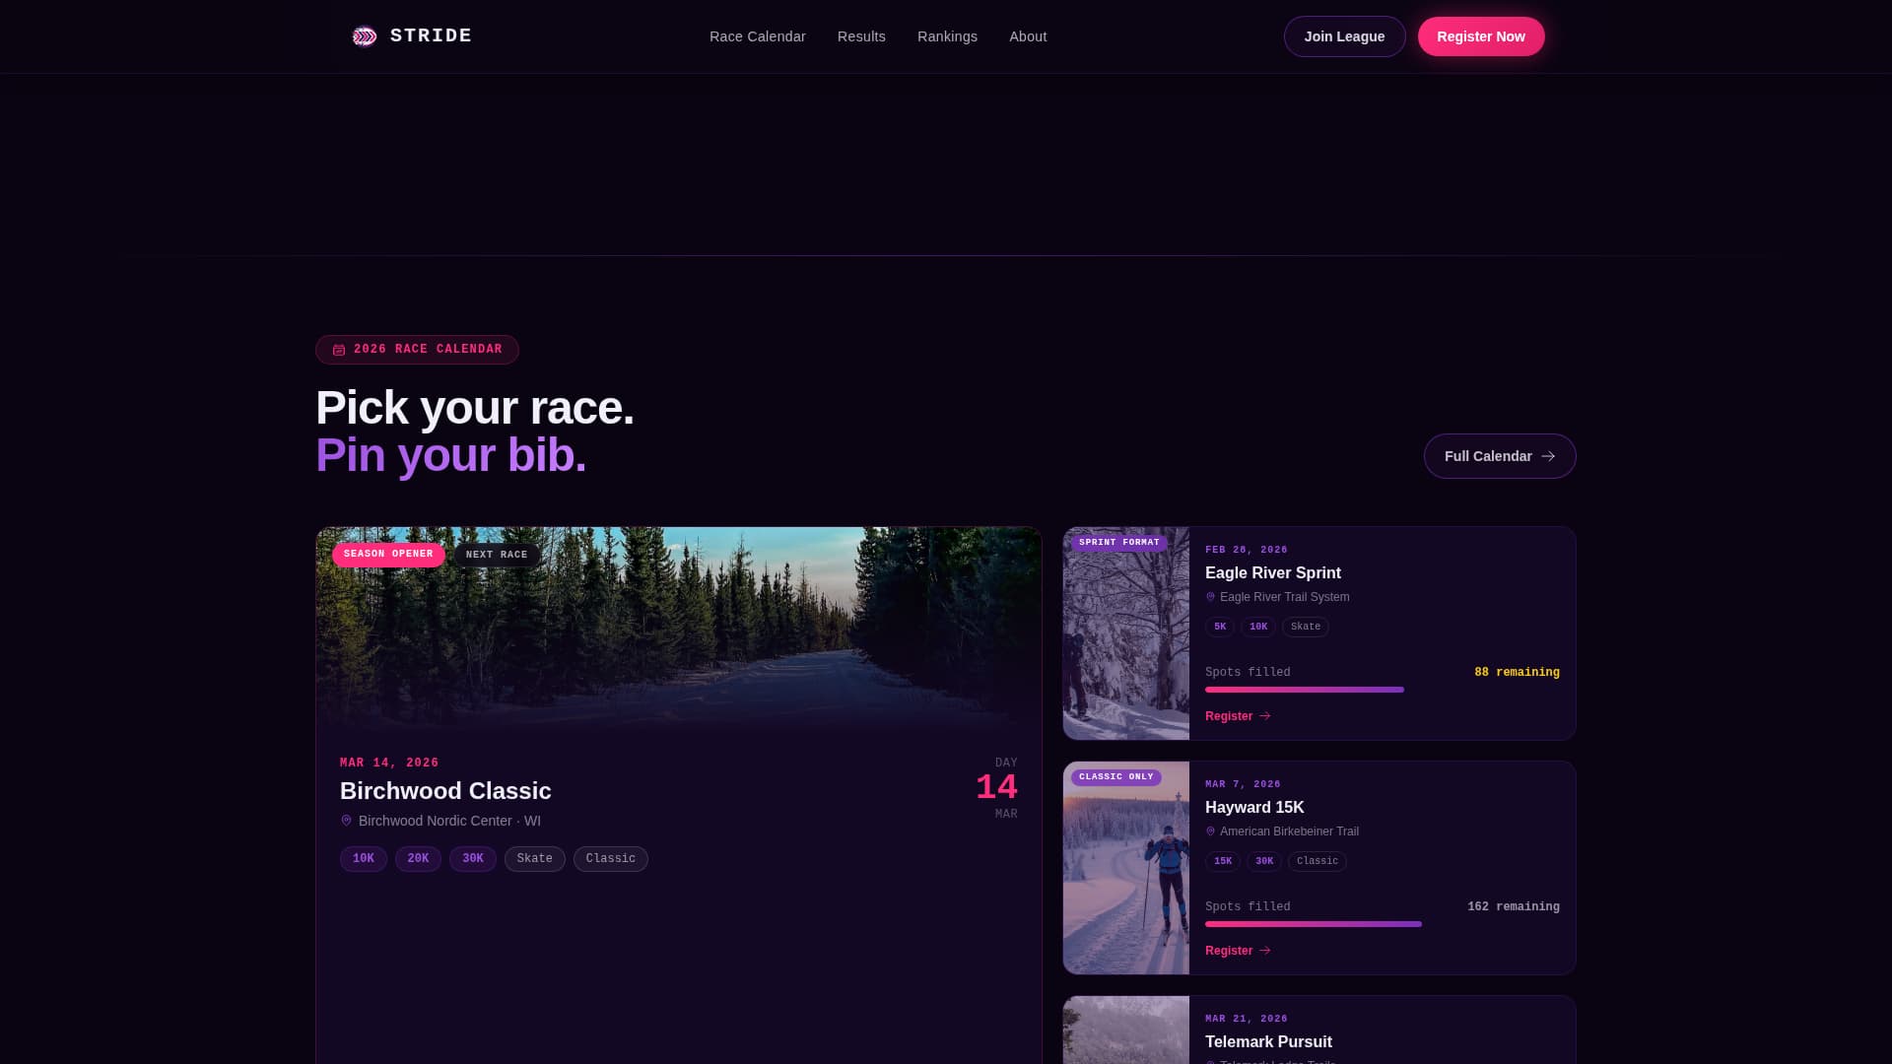Click the 162 remaining text
This screenshot has width=1892, height=1064.
1514,907
